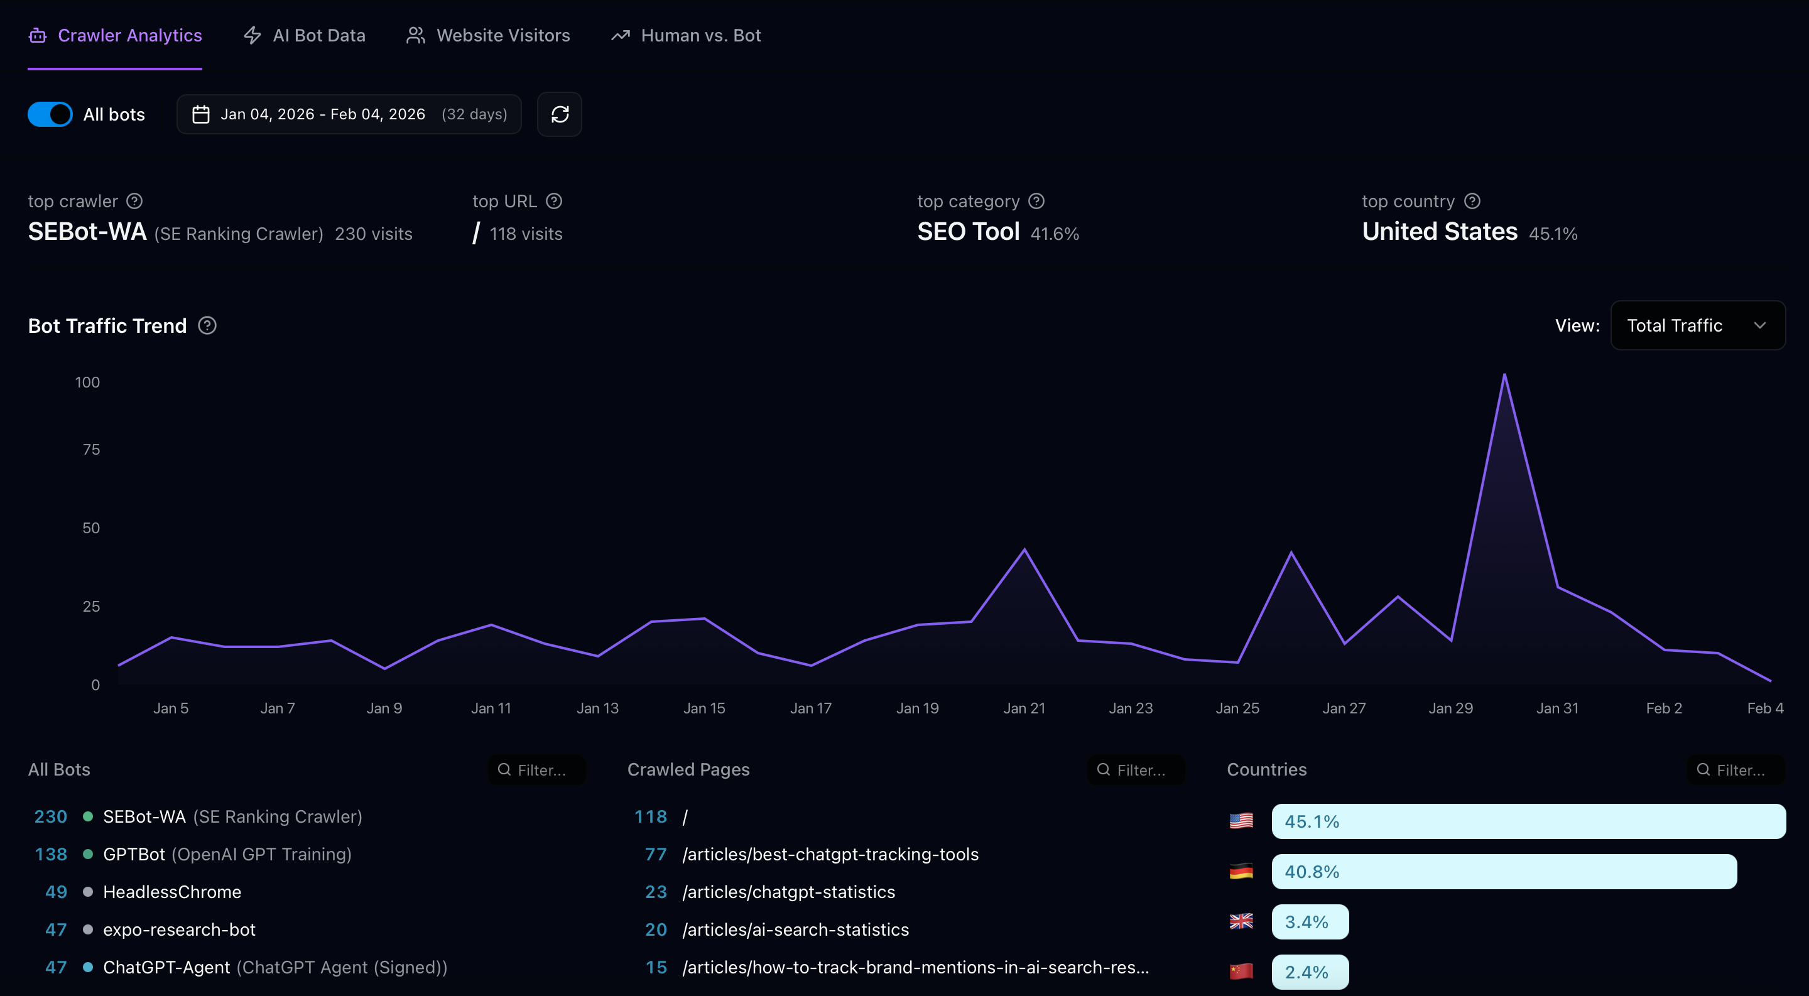Open the /articles/chatgpt-statistics page link
This screenshot has width=1809, height=996.
coord(789,891)
